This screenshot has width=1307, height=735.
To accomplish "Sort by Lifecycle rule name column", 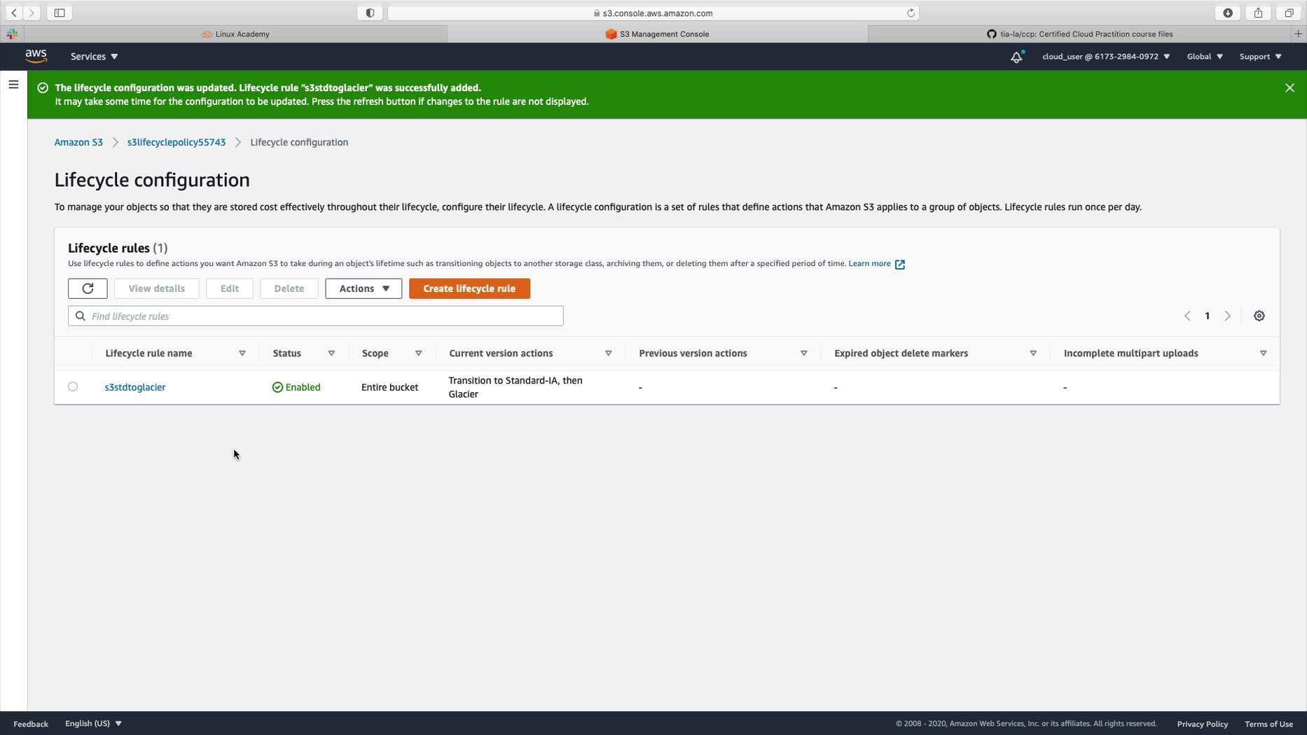I will pos(242,353).
